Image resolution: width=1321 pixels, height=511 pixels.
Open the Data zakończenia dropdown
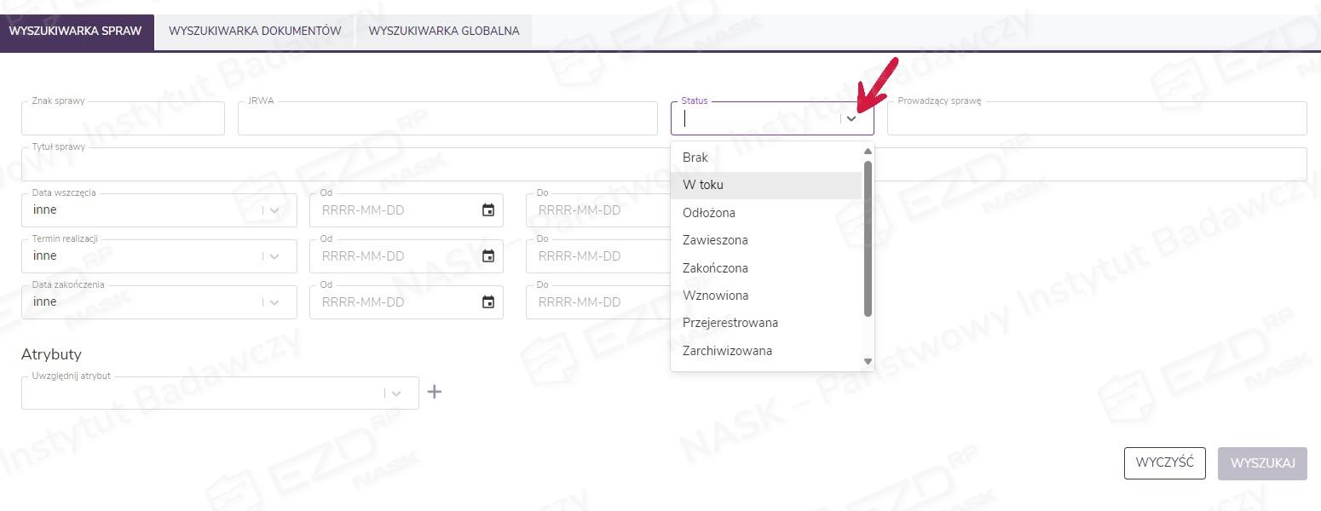pos(274,302)
